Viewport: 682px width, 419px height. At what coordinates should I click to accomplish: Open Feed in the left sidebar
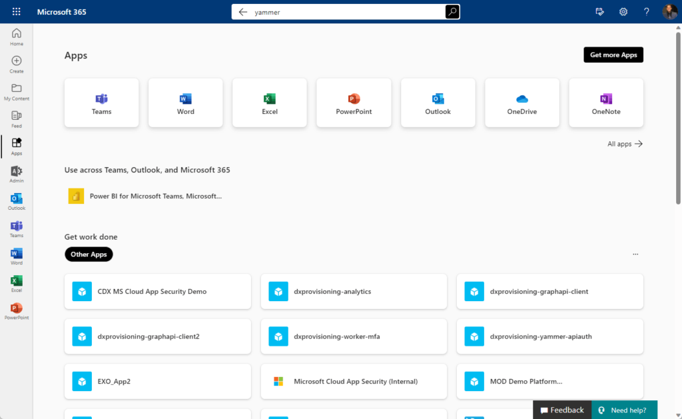pos(17,119)
